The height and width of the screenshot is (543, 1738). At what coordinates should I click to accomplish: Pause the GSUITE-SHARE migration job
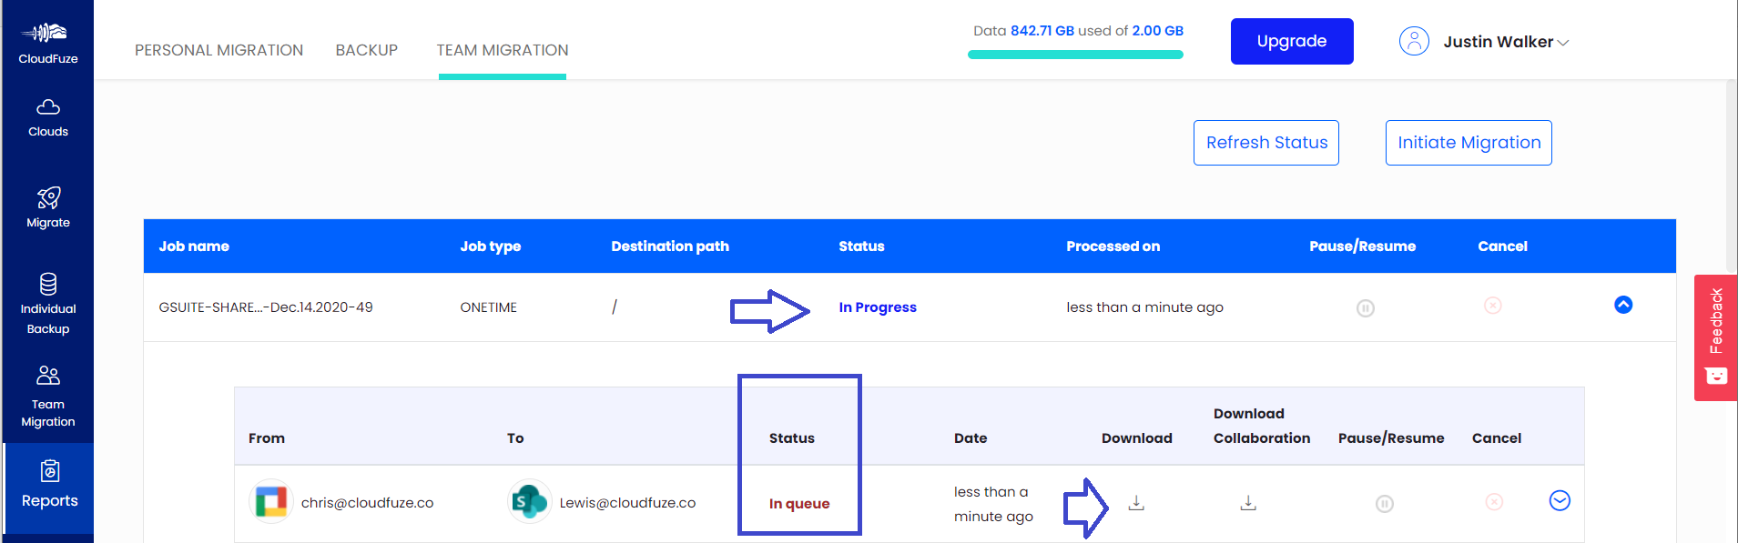1365,308
